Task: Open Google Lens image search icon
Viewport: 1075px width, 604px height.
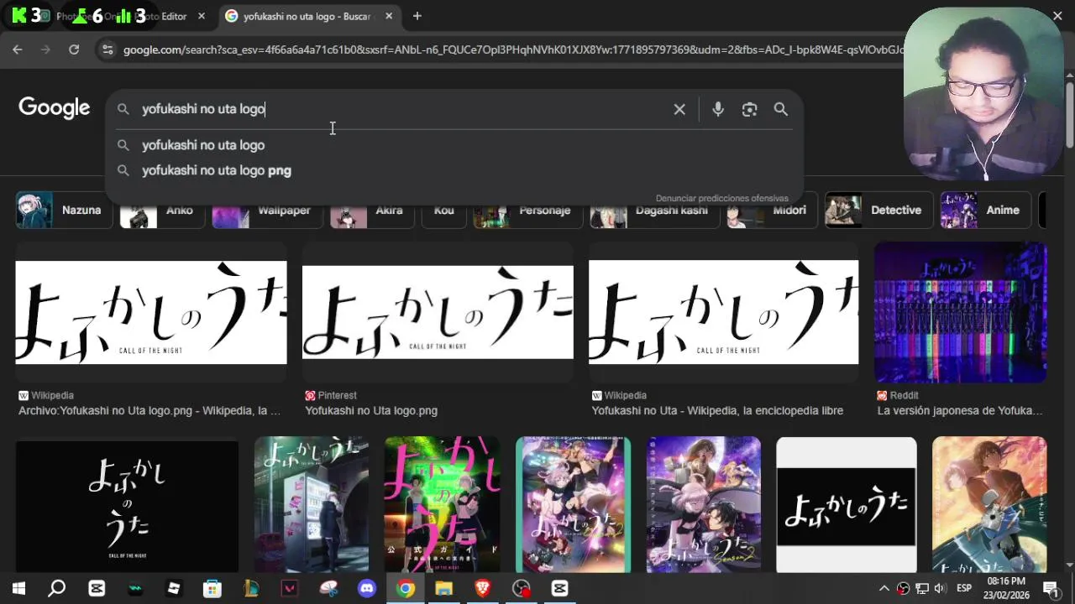Action: (x=749, y=109)
